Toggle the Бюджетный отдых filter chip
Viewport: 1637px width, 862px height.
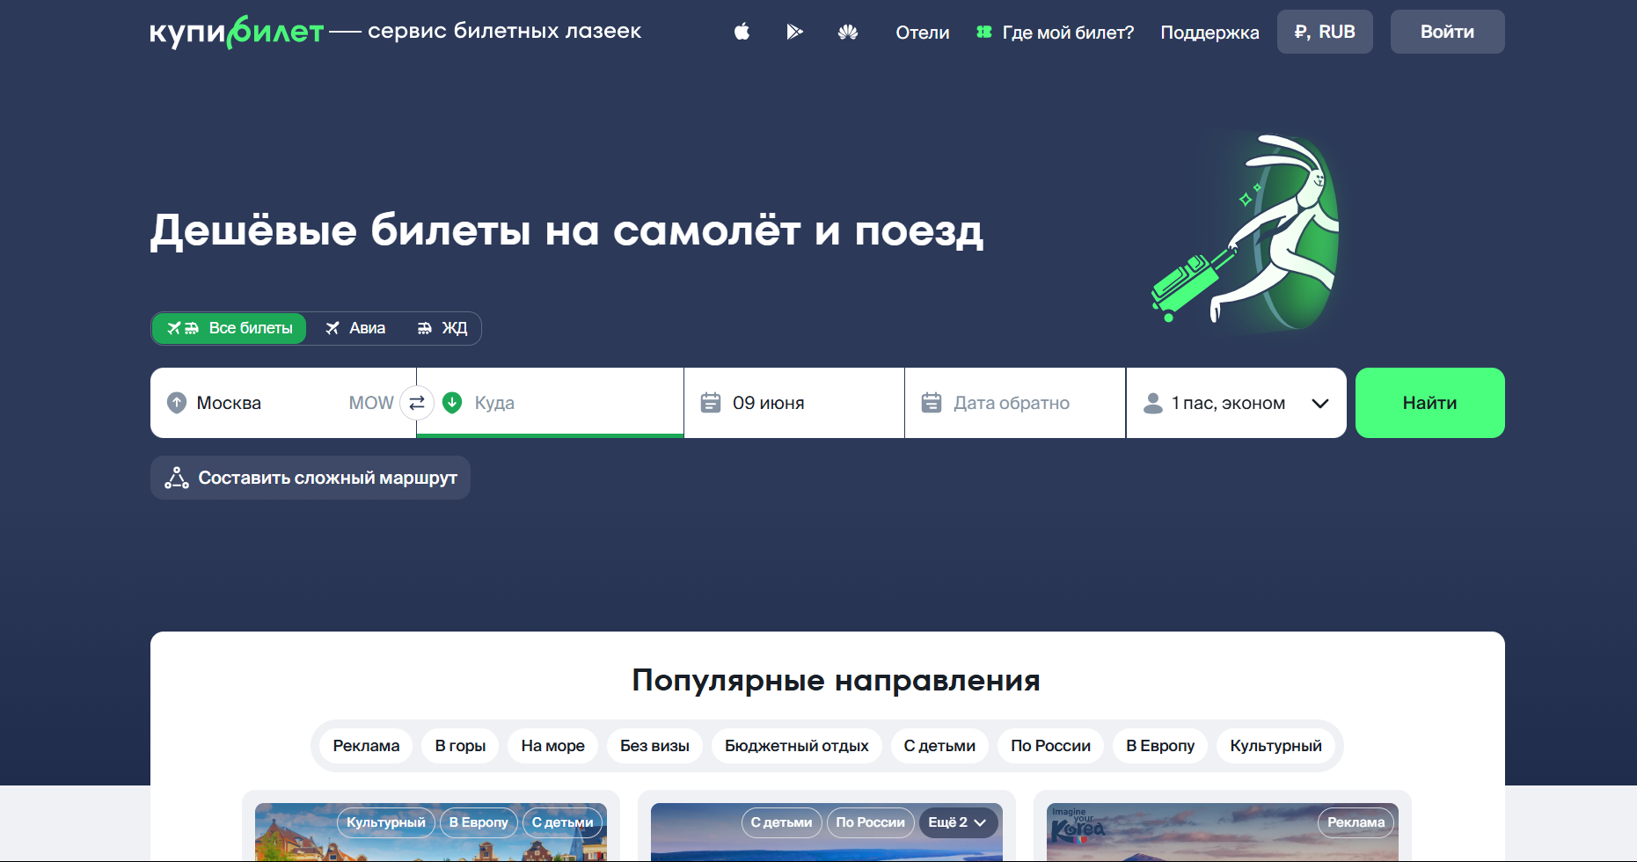[797, 746]
